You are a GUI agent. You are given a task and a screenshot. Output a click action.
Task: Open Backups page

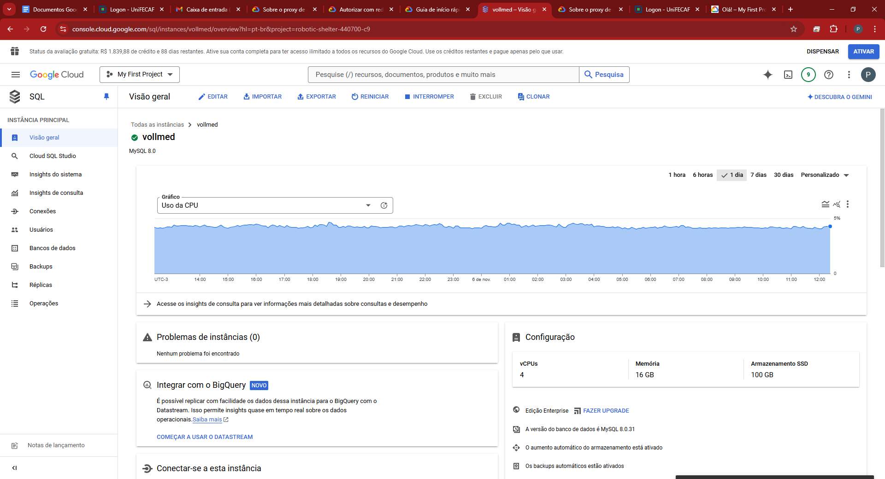pyautogui.click(x=59, y=267)
